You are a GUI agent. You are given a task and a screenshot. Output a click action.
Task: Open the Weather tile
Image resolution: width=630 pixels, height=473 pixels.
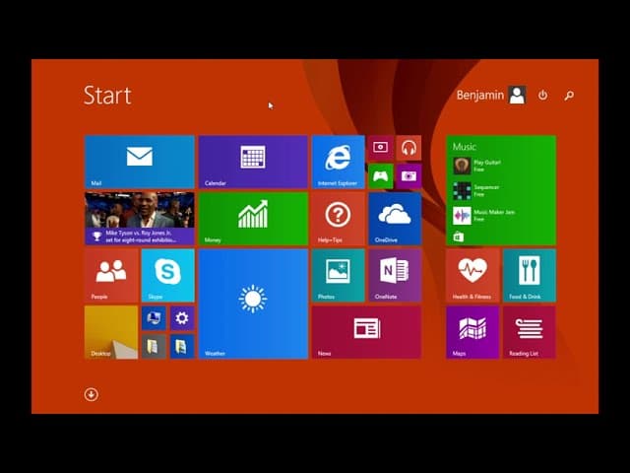tap(253, 304)
